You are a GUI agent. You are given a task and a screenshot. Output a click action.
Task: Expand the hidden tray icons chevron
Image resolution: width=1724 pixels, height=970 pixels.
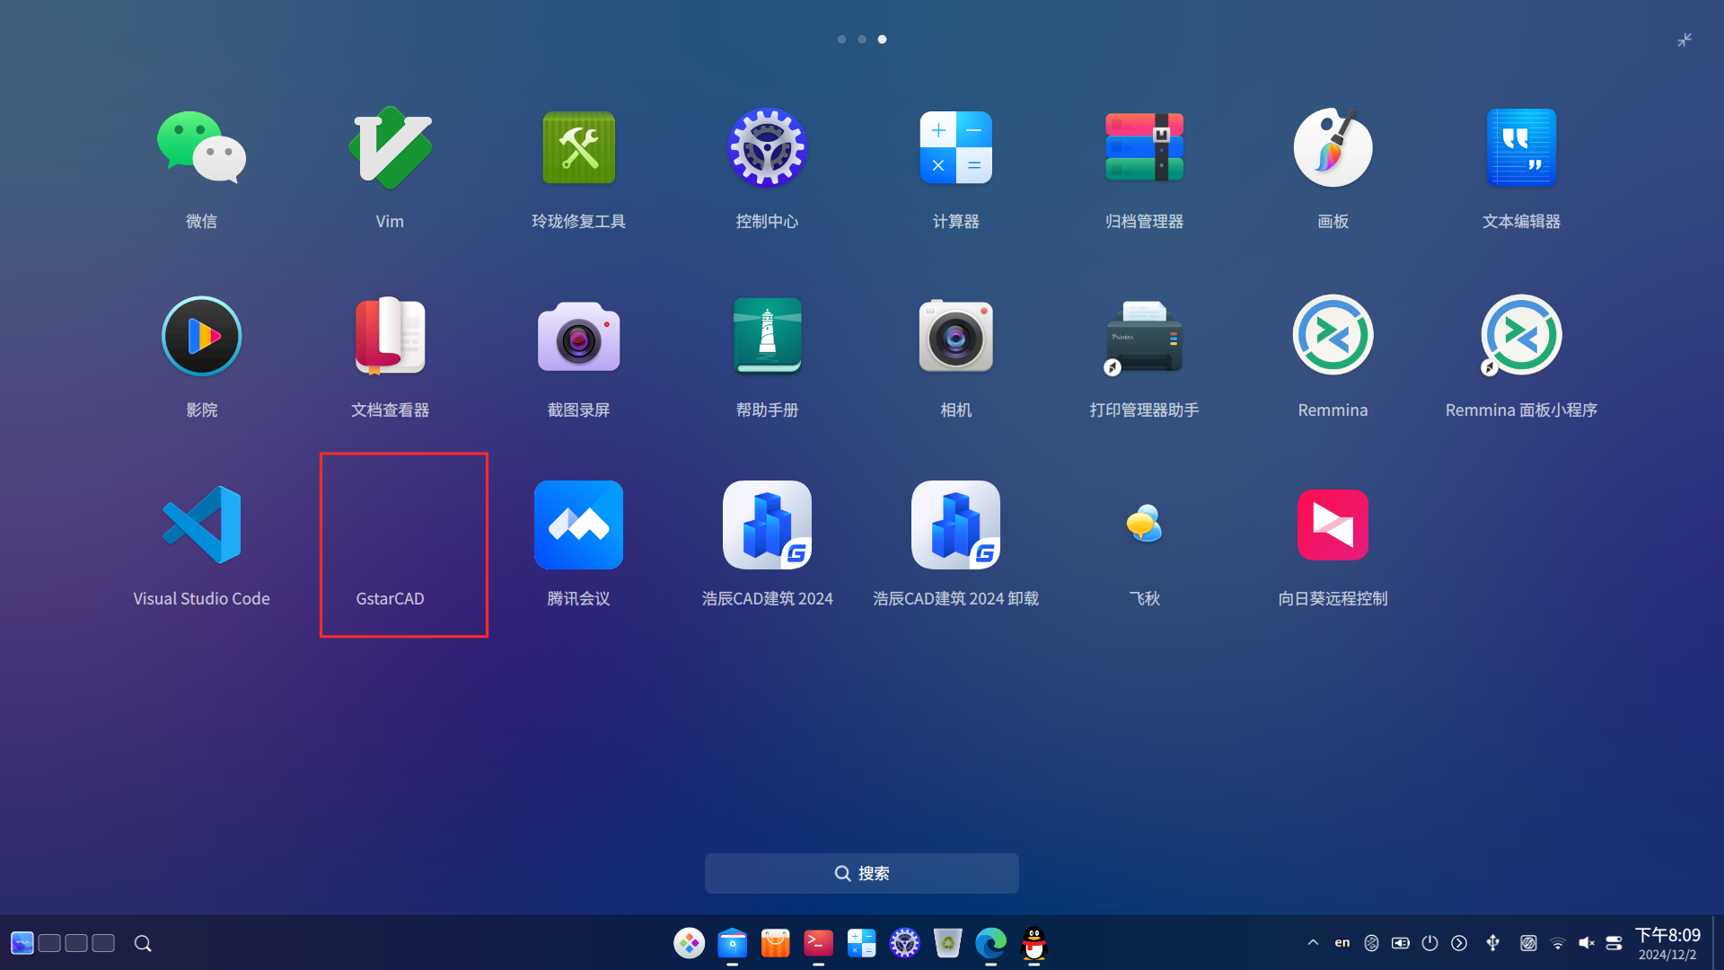1313,943
